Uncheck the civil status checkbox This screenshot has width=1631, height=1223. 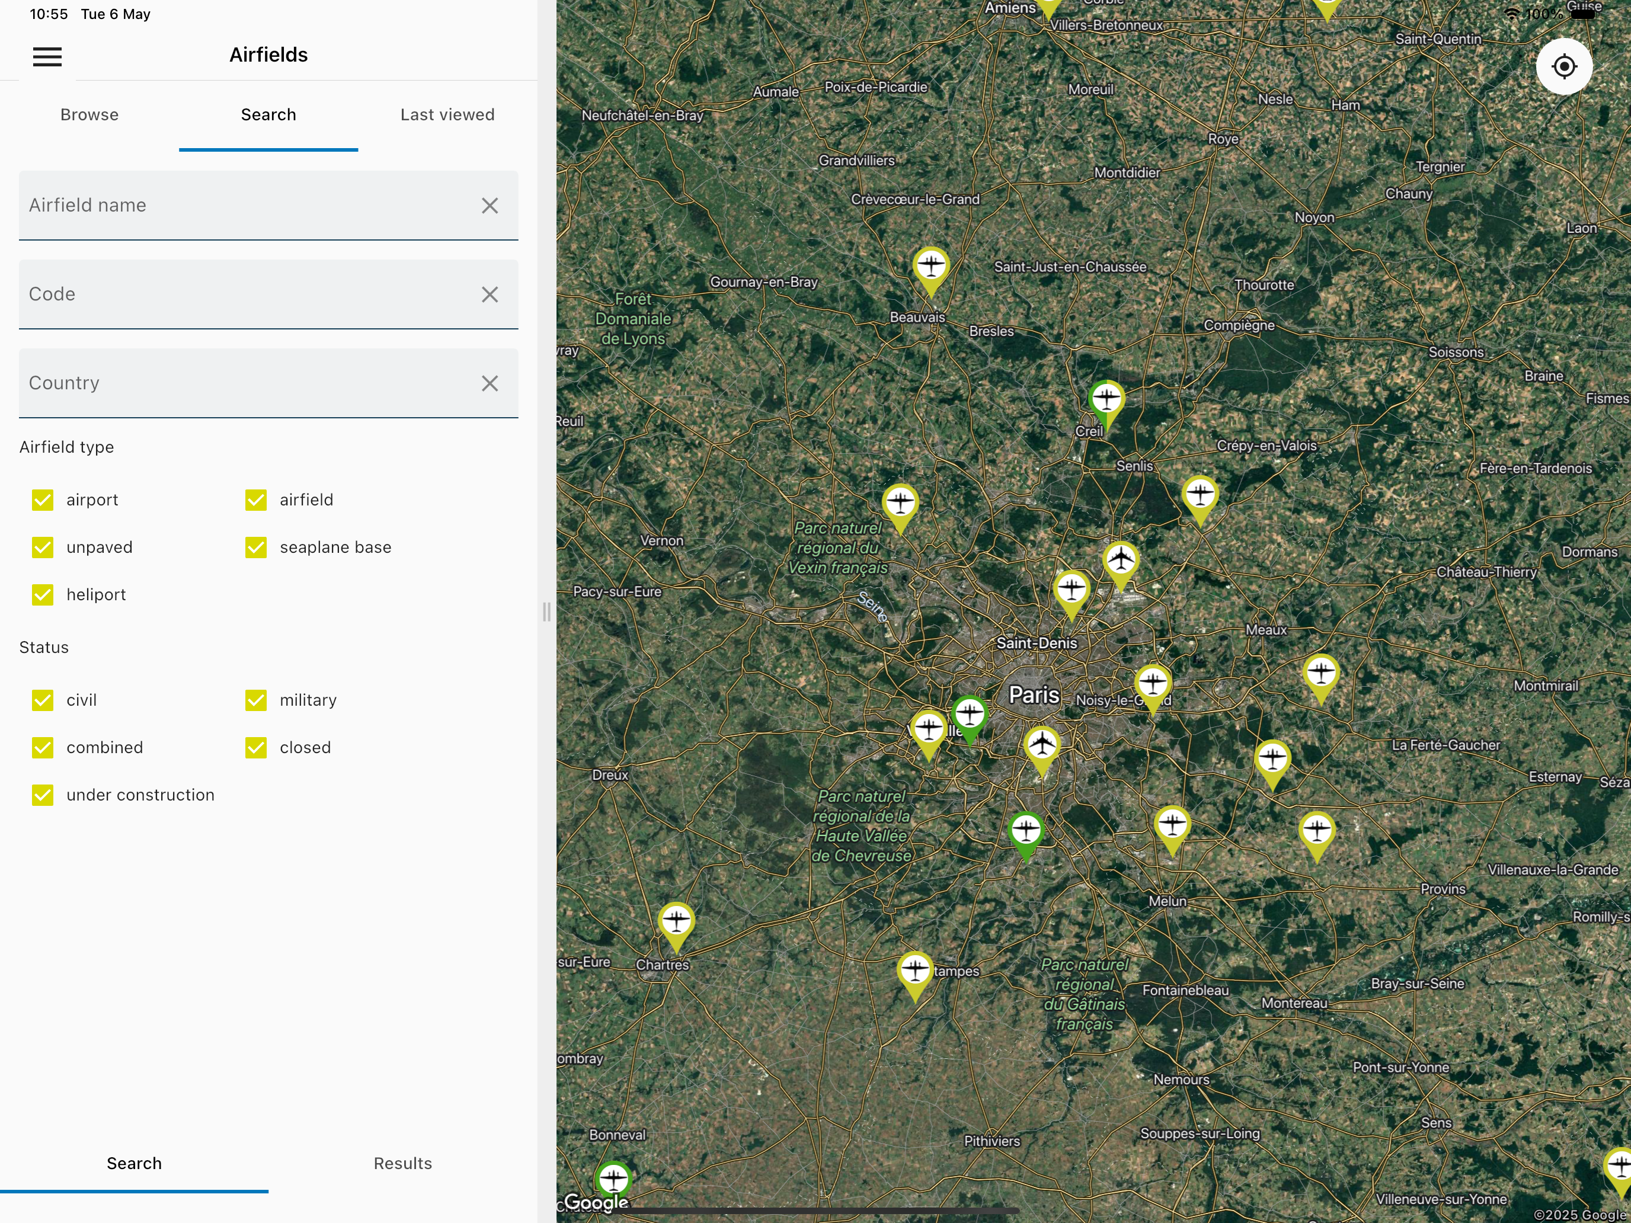(43, 700)
